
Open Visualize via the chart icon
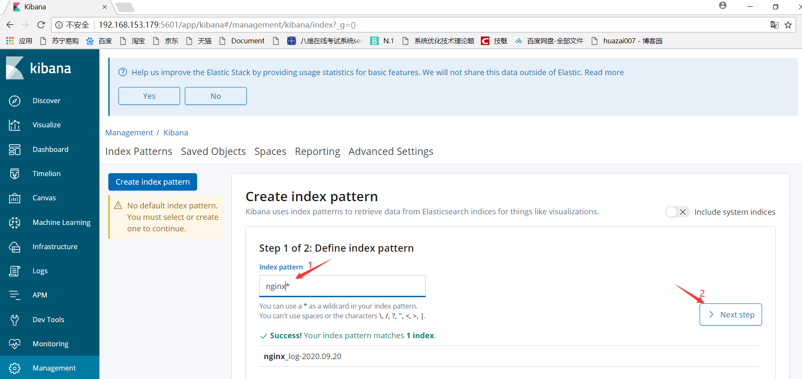pyautogui.click(x=14, y=125)
